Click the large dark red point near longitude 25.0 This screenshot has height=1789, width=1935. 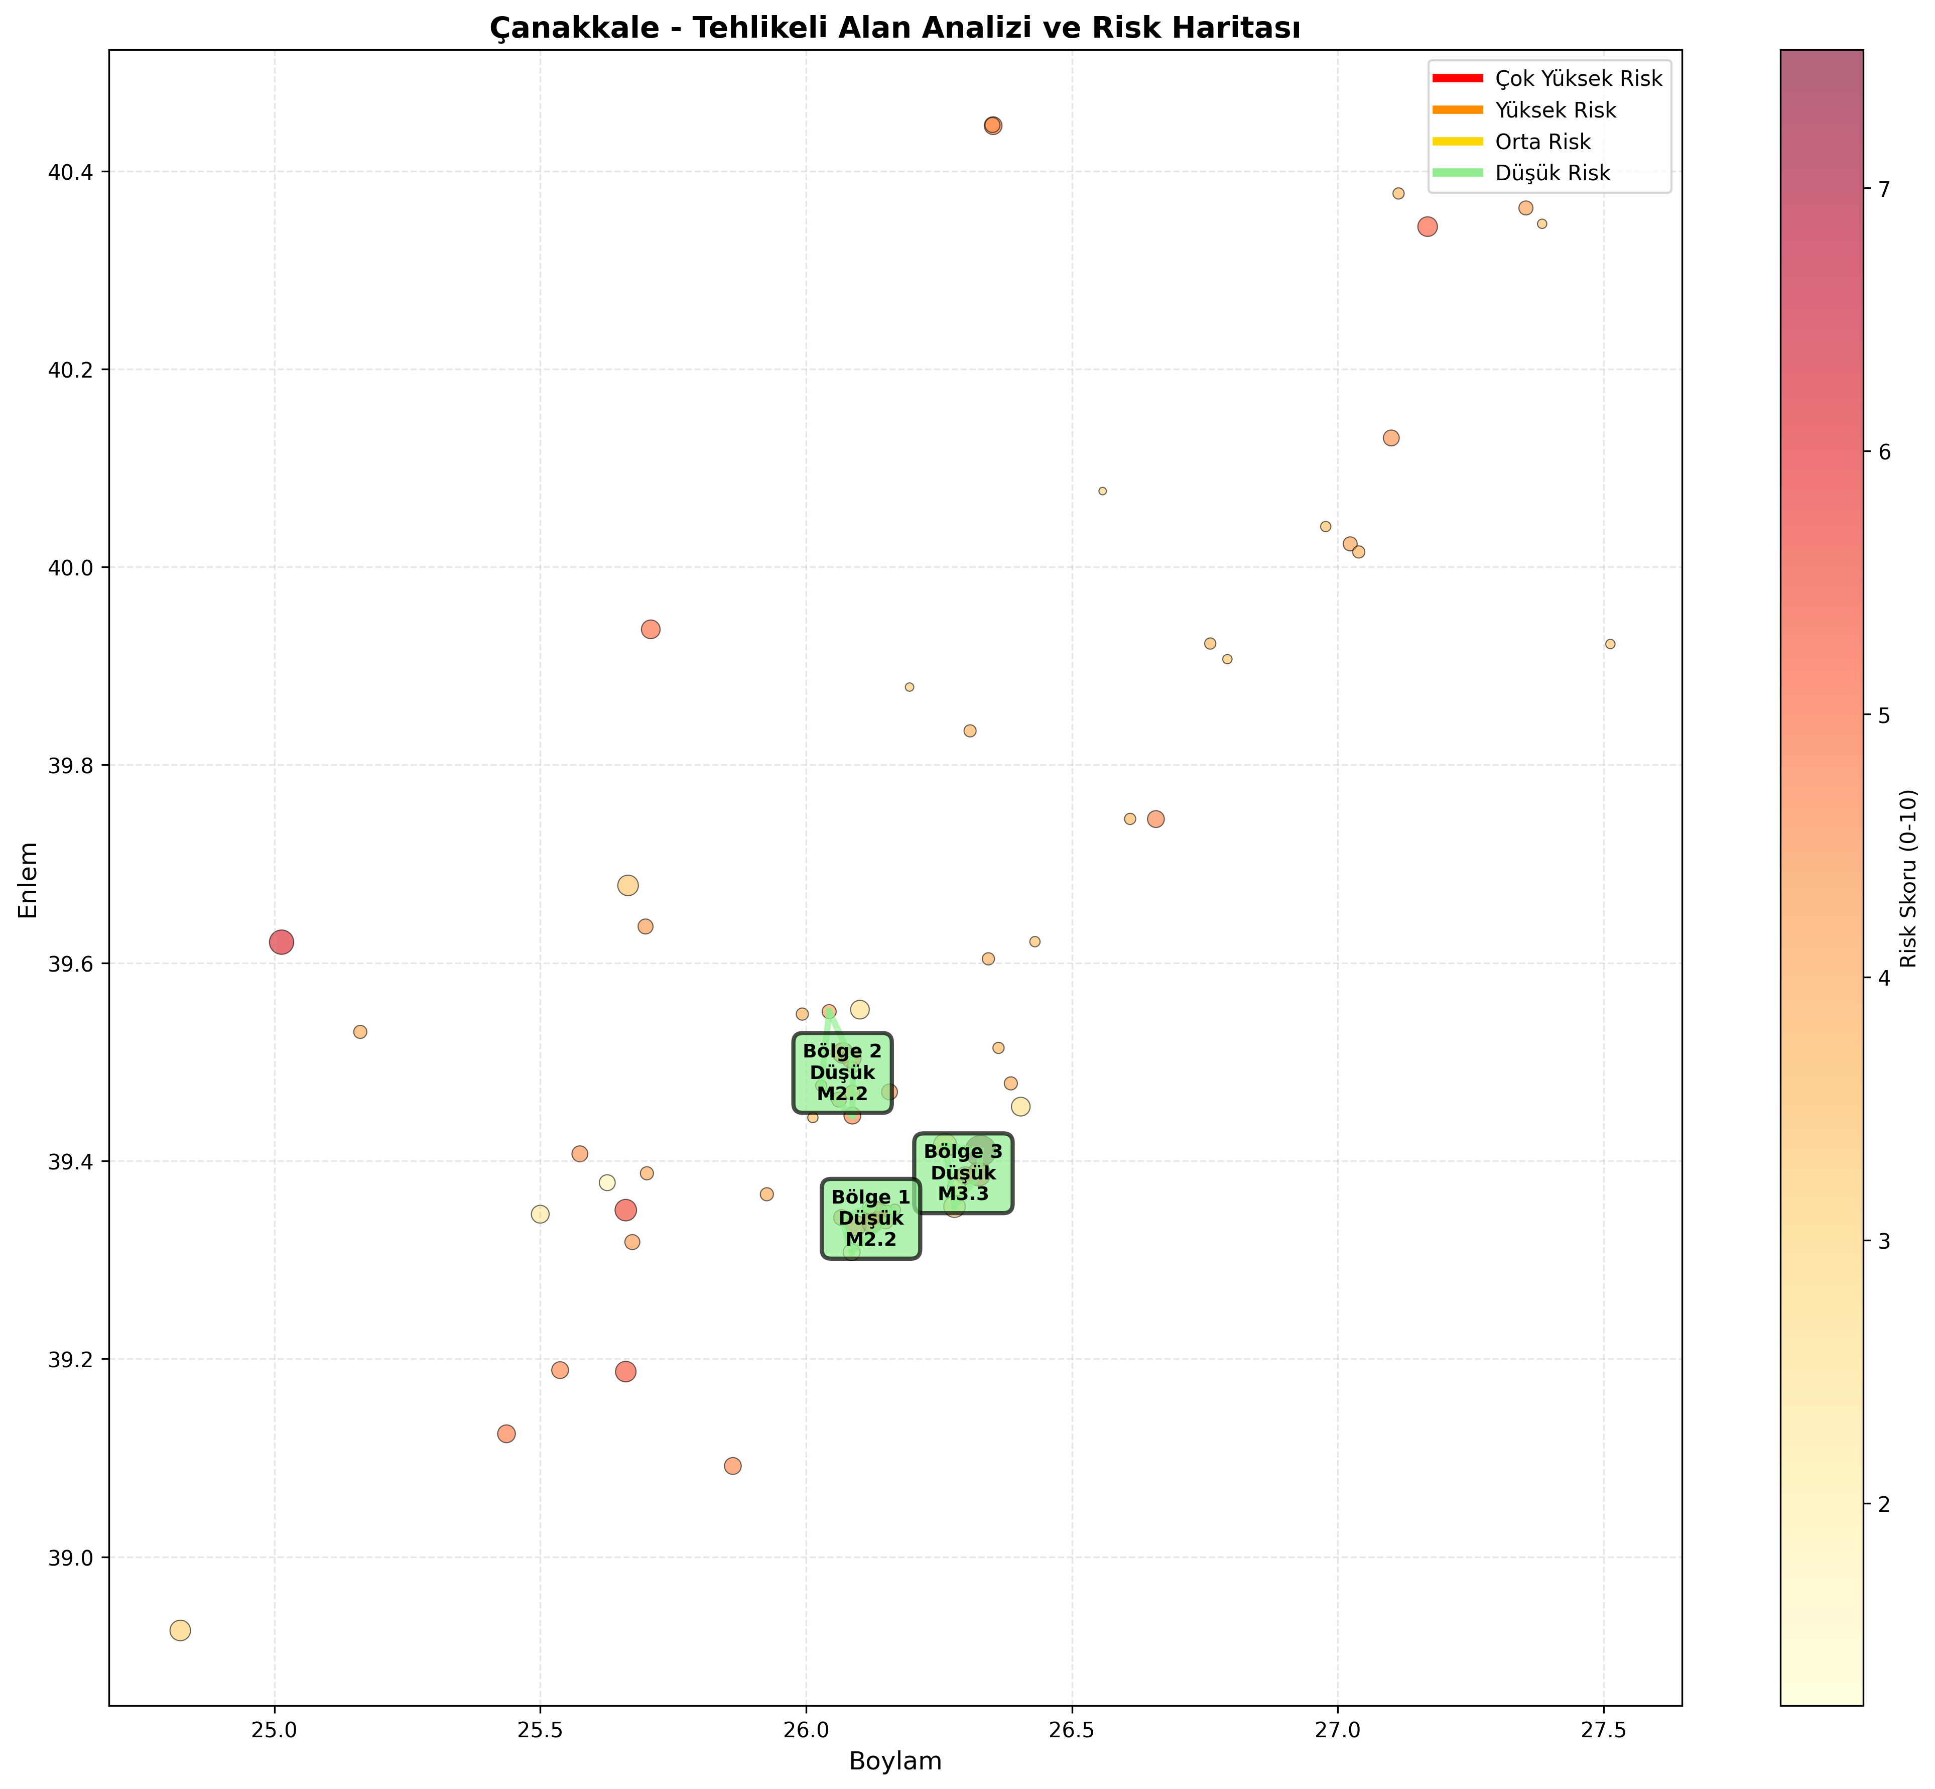[282, 942]
